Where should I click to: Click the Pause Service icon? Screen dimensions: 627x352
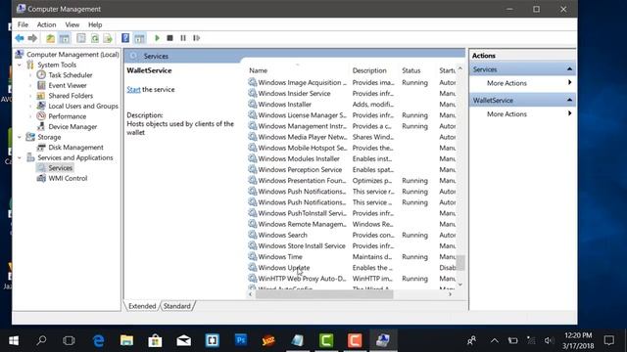183,38
